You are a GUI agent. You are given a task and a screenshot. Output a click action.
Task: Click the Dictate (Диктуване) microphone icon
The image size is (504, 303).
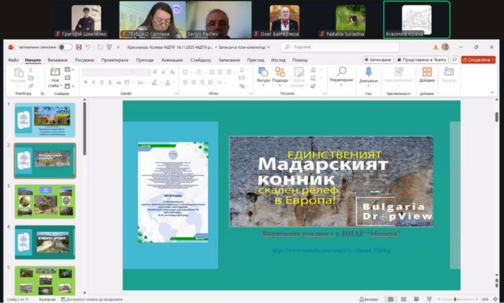(x=369, y=72)
